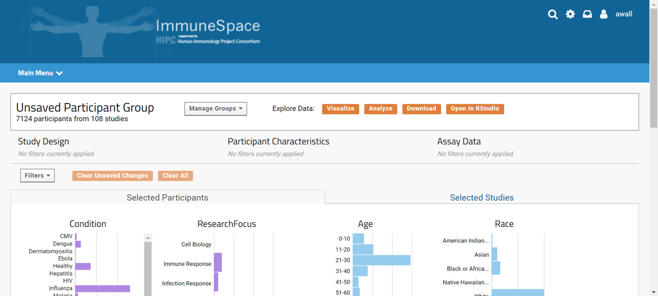Click the Condition scrollbar up arrow

click(x=148, y=238)
